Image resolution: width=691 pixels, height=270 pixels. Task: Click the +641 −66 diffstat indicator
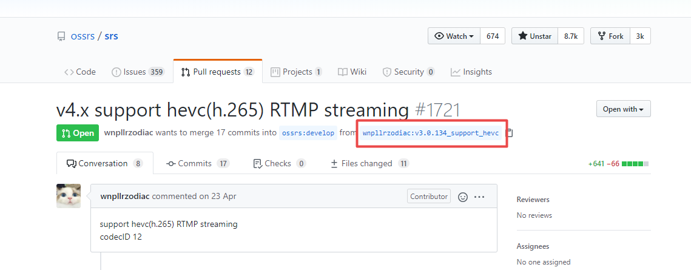[618, 164]
